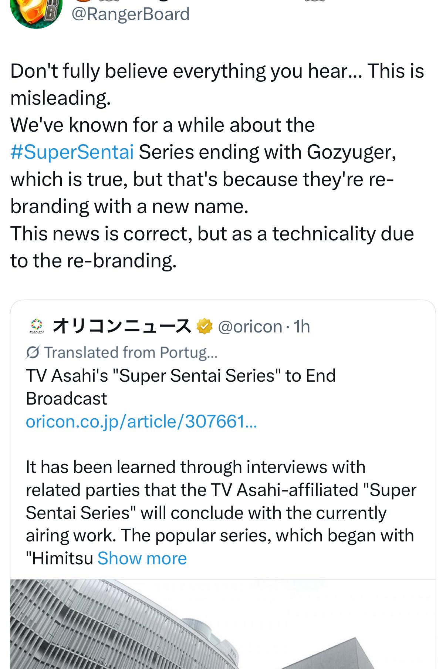Click the translation icon beside Translated label
The height and width of the screenshot is (669, 446).
[x=33, y=353]
